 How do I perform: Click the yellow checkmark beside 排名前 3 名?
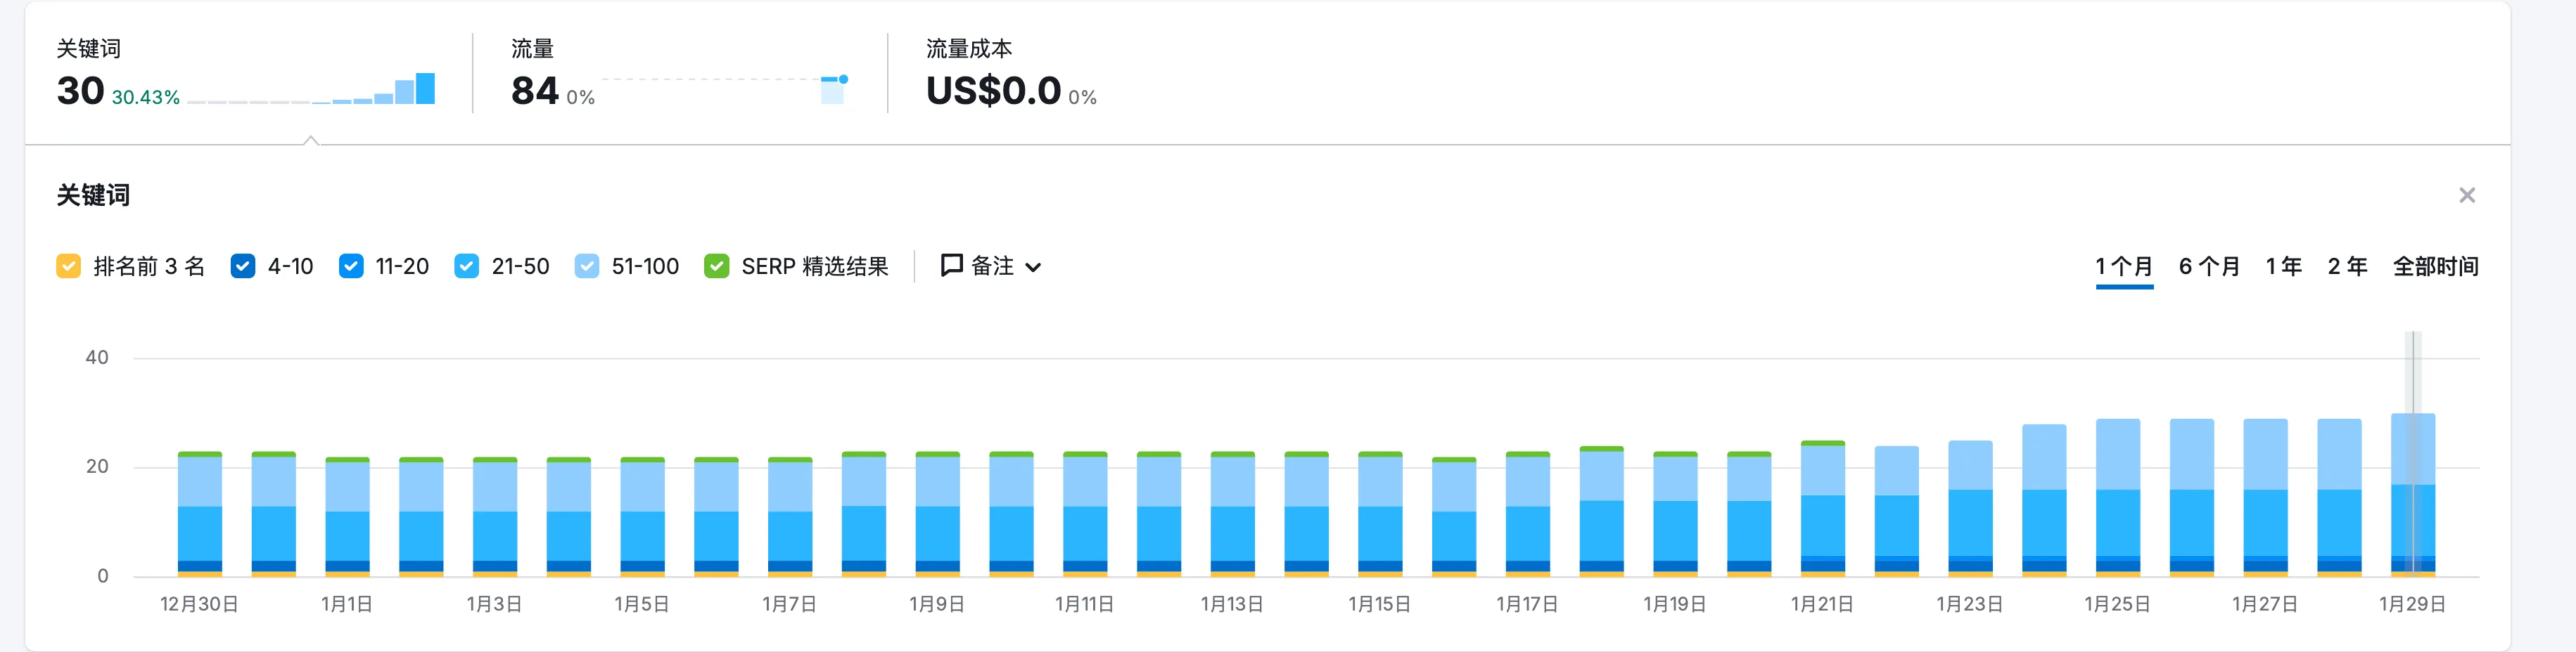click(68, 266)
